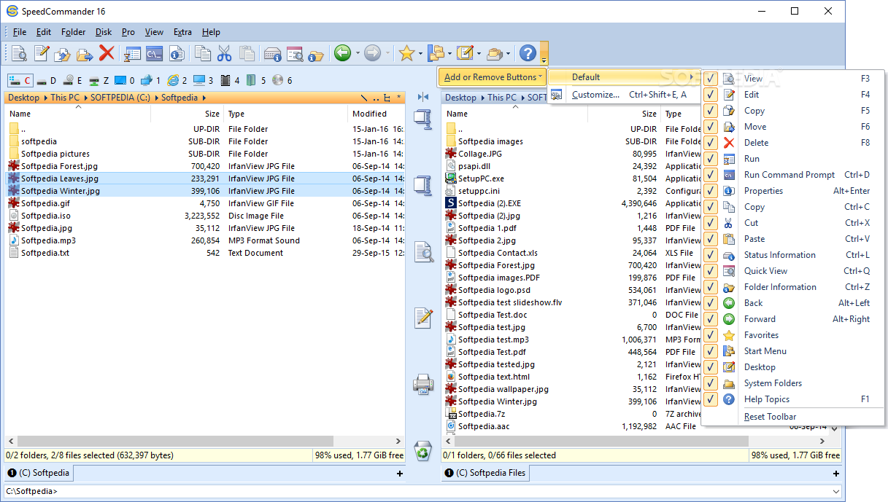The image size is (888, 502).
Task: Click the Properties toolbar icon
Action: [x=176, y=53]
